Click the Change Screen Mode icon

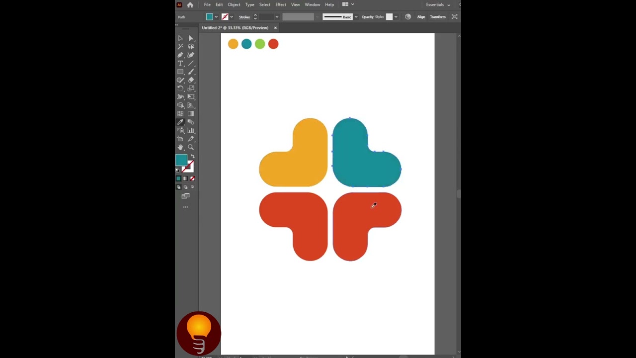185,196
